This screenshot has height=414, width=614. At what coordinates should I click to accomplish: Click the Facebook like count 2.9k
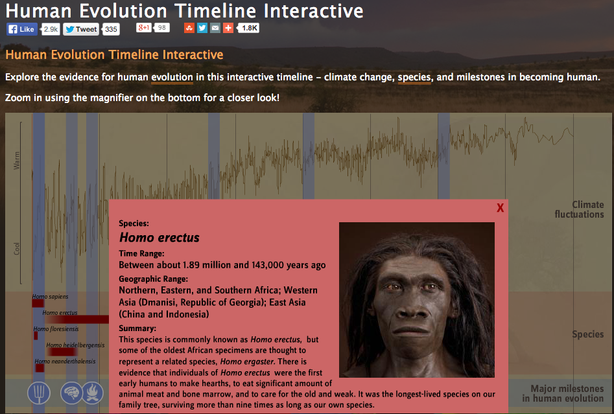coord(51,29)
